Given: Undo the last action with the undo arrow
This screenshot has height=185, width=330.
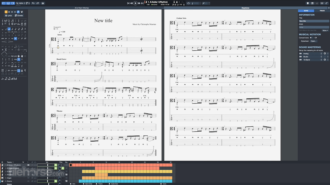Looking at the screenshot, I should click(x=33, y=3).
